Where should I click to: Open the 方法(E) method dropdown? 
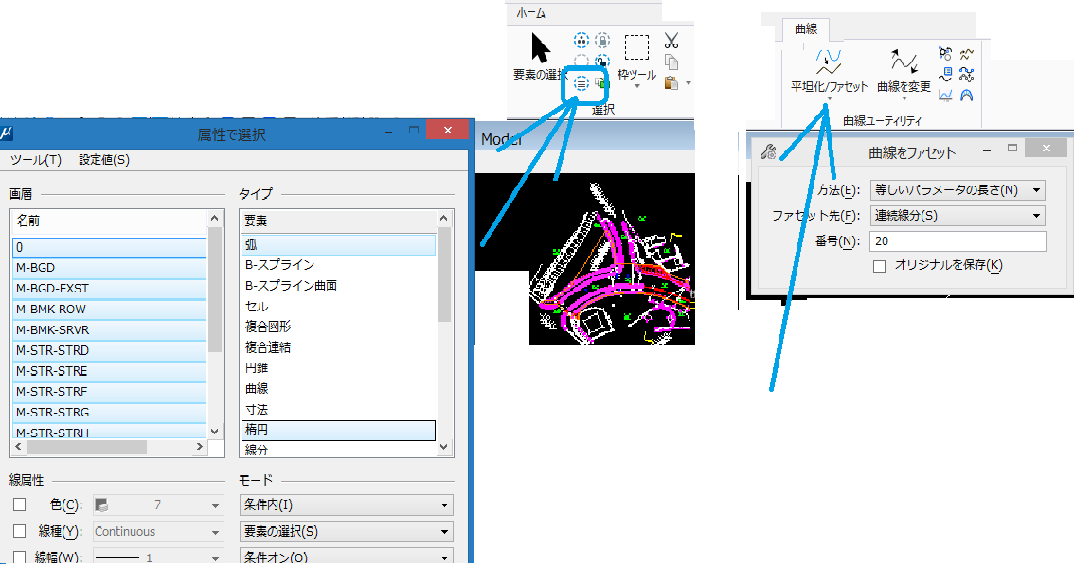pos(957,190)
